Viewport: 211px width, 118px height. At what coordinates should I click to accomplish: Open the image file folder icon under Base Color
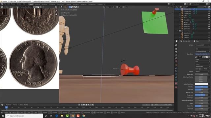207,57
